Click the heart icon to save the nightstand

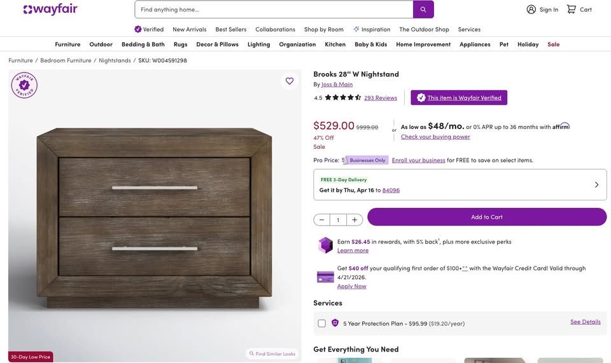click(x=290, y=81)
